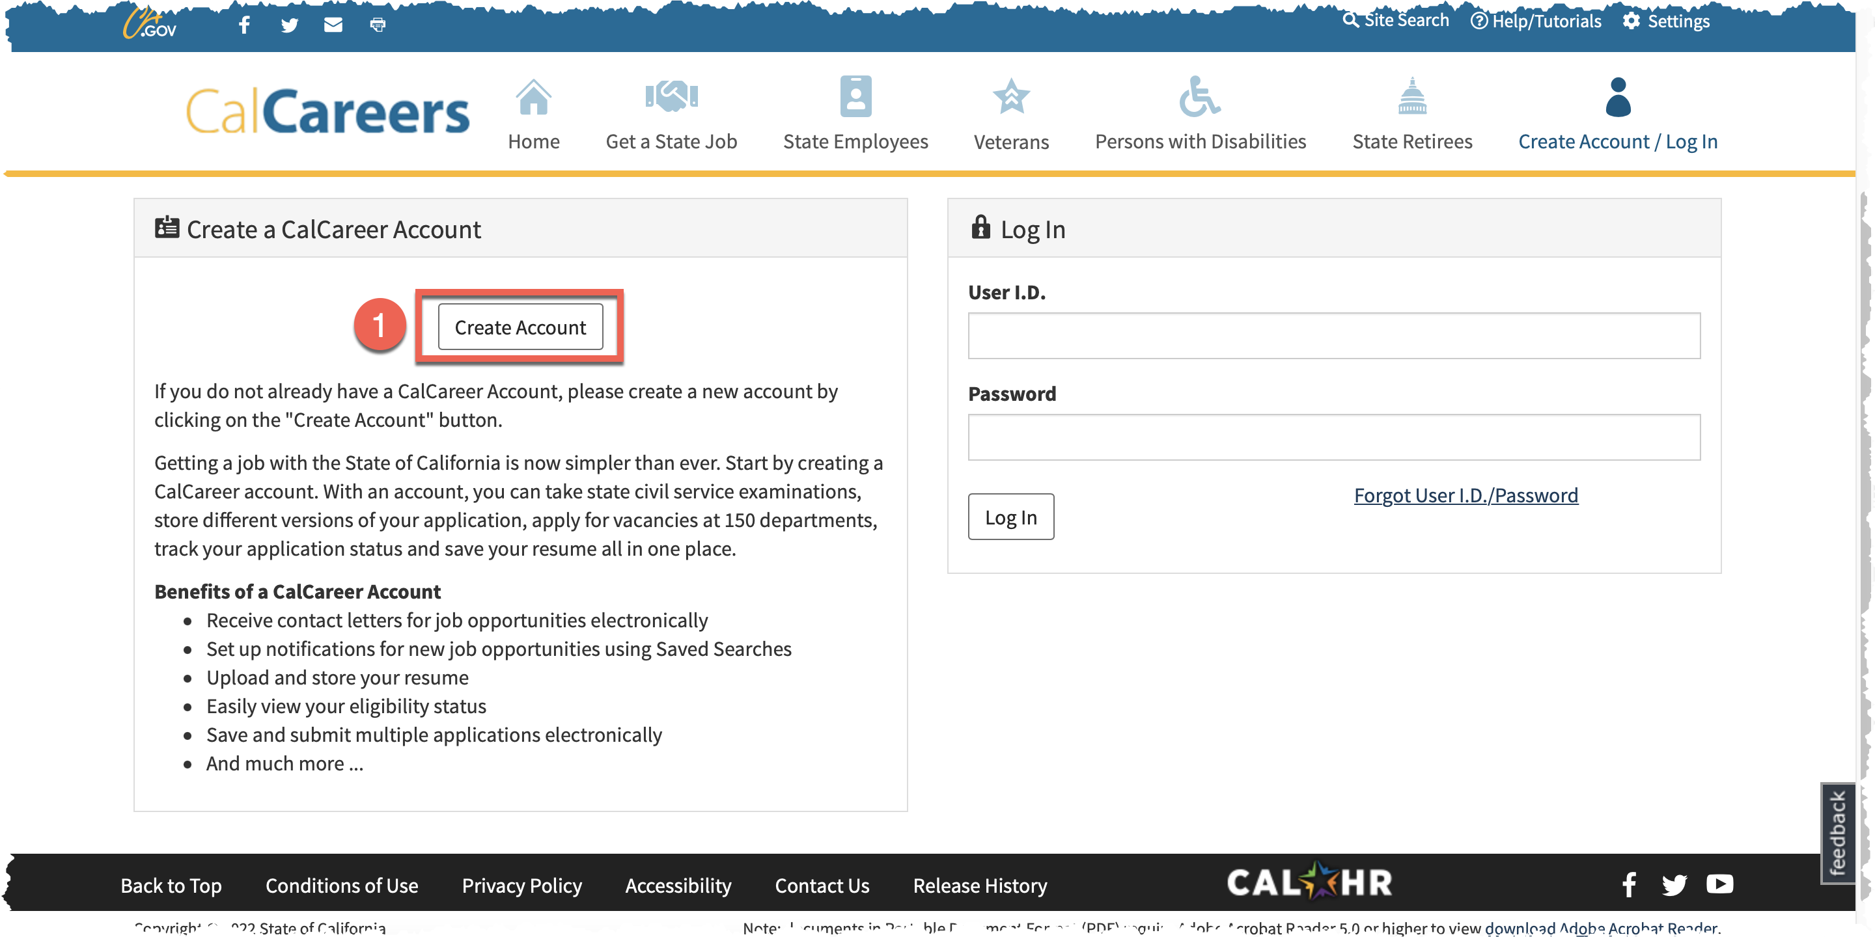The width and height of the screenshot is (1875, 937).
Task: Click the email envelope icon
Action: (x=333, y=25)
